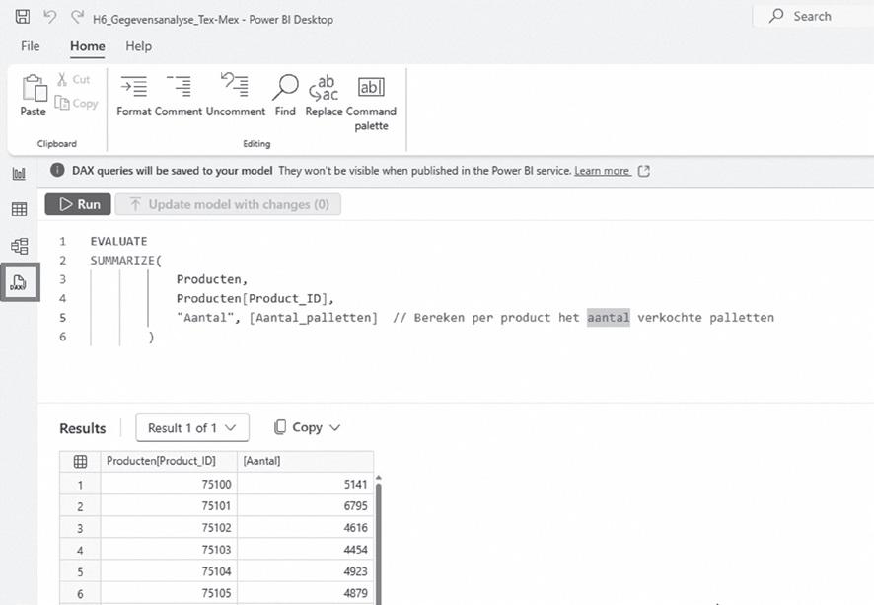Open the Help ribbon tab
The height and width of the screenshot is (605, 874).
coord(138,46)
